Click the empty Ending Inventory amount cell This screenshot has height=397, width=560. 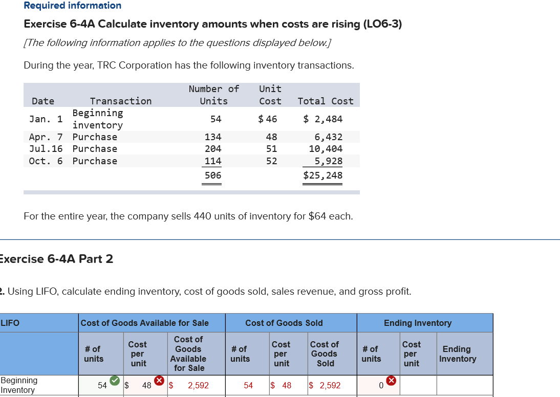(465, 385)
